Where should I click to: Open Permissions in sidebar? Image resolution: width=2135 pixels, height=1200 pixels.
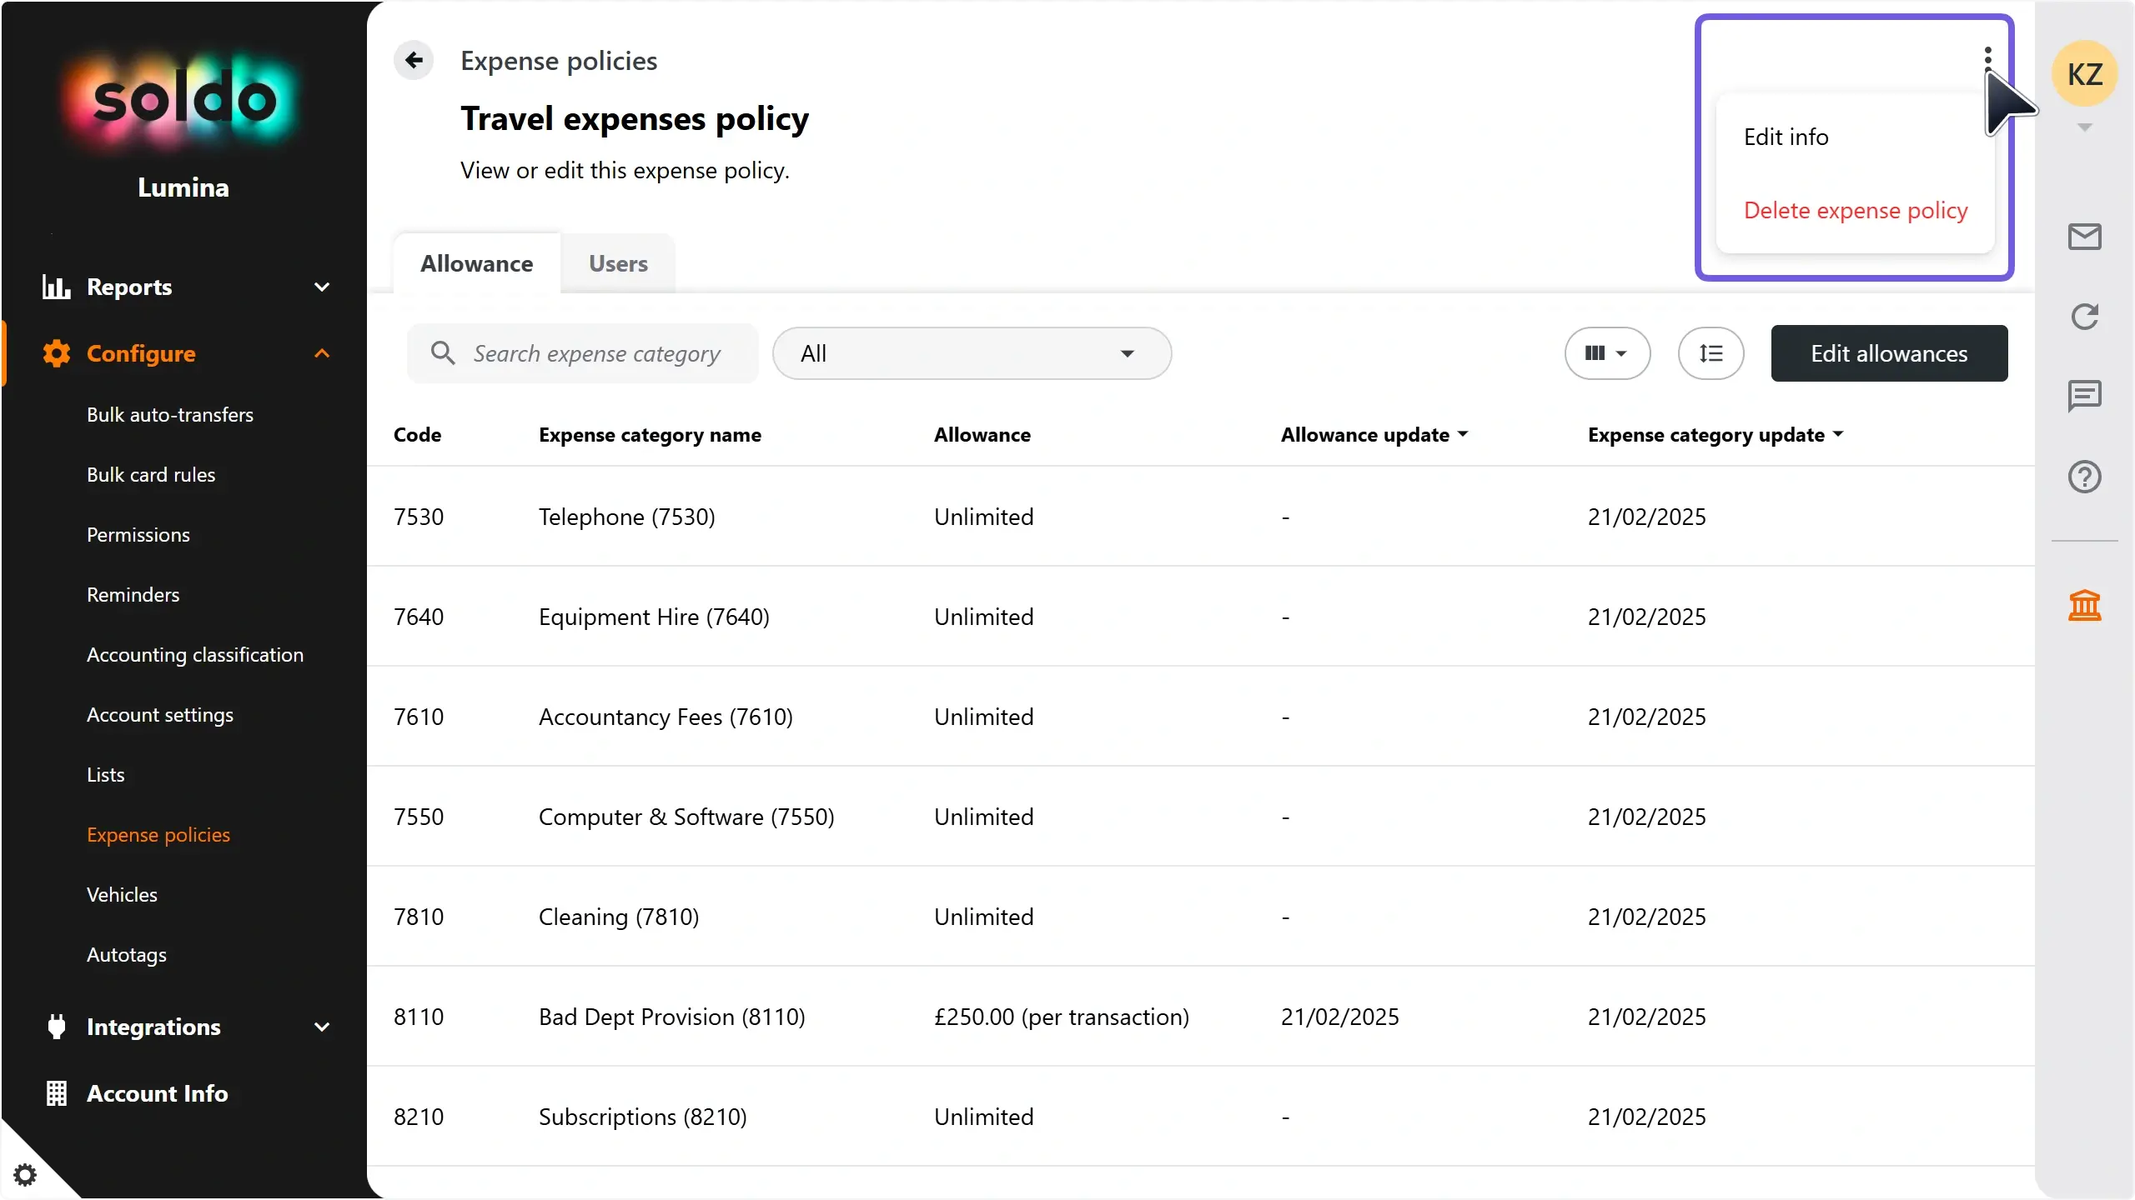click(x=138, y=535)
